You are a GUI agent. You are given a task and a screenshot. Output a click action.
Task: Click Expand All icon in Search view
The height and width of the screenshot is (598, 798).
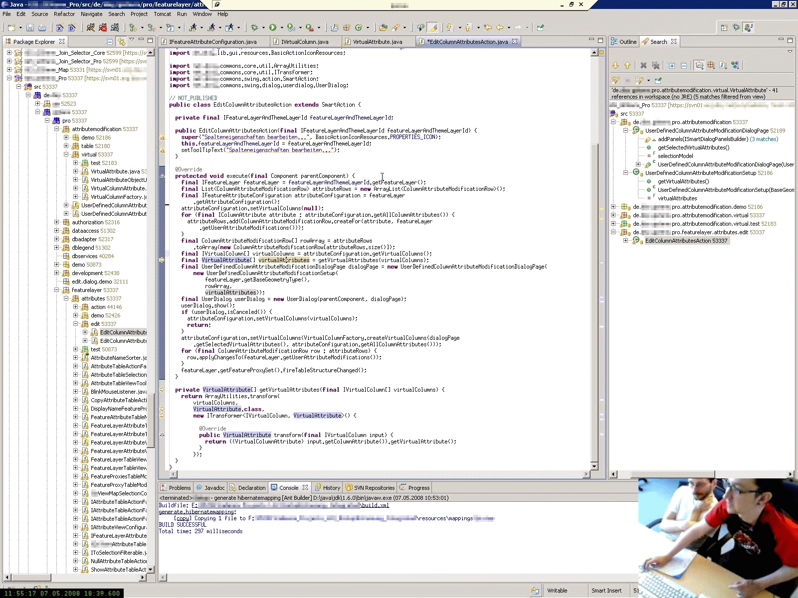tap(672, 65)
